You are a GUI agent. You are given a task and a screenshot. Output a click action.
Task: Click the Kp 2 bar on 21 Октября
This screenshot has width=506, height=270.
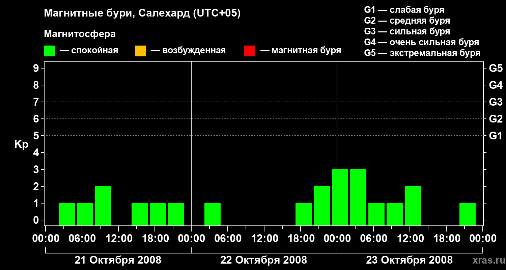click(103, 206)
